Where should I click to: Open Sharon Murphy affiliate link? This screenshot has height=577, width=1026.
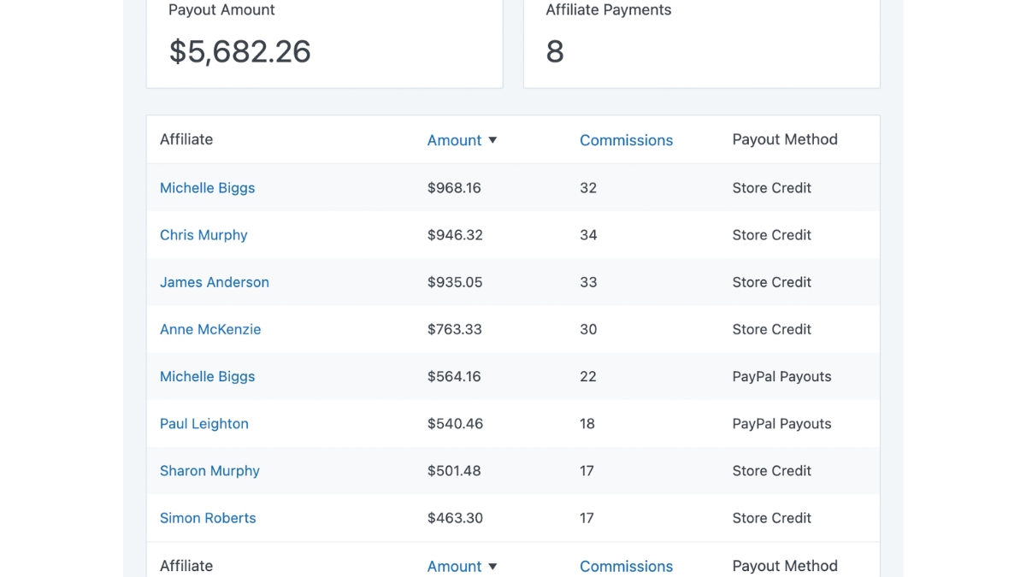point(209,471)
